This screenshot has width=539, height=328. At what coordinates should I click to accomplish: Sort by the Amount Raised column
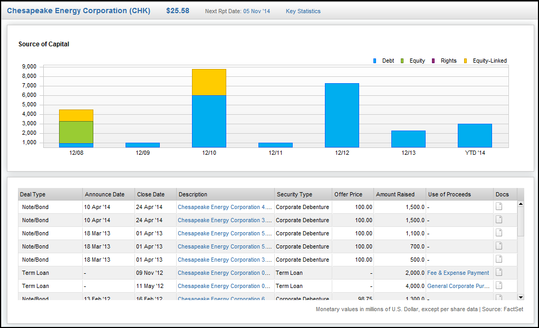[x=397, y=194]
